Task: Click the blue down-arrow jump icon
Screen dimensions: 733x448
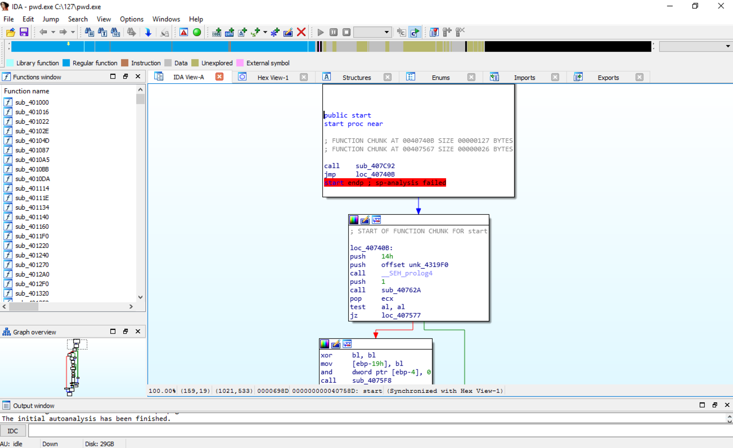Action: tap(148, 33)
